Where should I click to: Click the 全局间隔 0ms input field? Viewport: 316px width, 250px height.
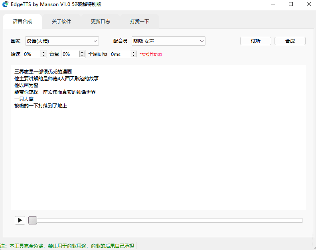pos(120,54)
